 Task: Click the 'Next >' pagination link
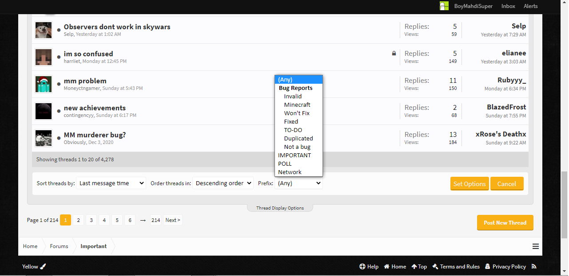click(173, 220)
